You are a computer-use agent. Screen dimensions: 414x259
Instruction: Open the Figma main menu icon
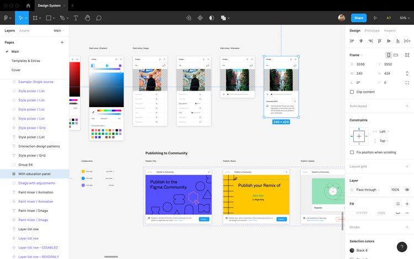6,18
